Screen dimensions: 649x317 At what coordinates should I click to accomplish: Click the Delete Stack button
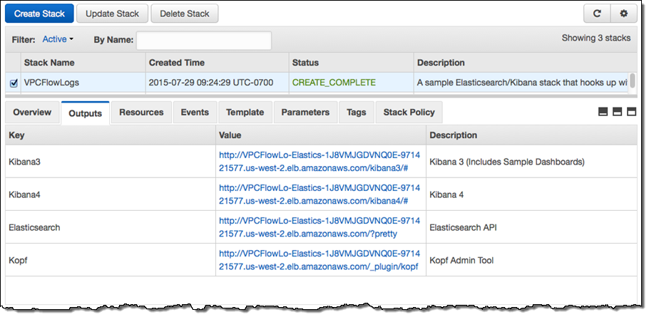tap(185, 13)
